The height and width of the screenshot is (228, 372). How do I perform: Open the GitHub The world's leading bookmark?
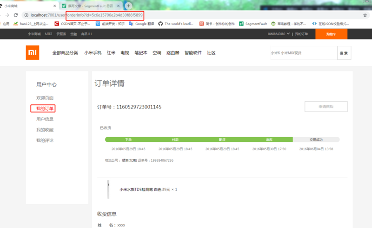[176, 24]
